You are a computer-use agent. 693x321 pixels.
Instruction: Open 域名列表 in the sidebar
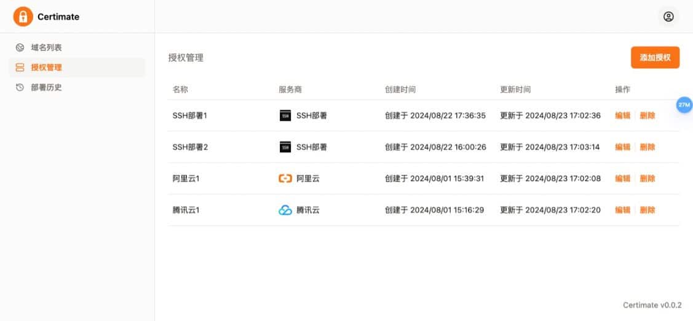click(46, 48)
